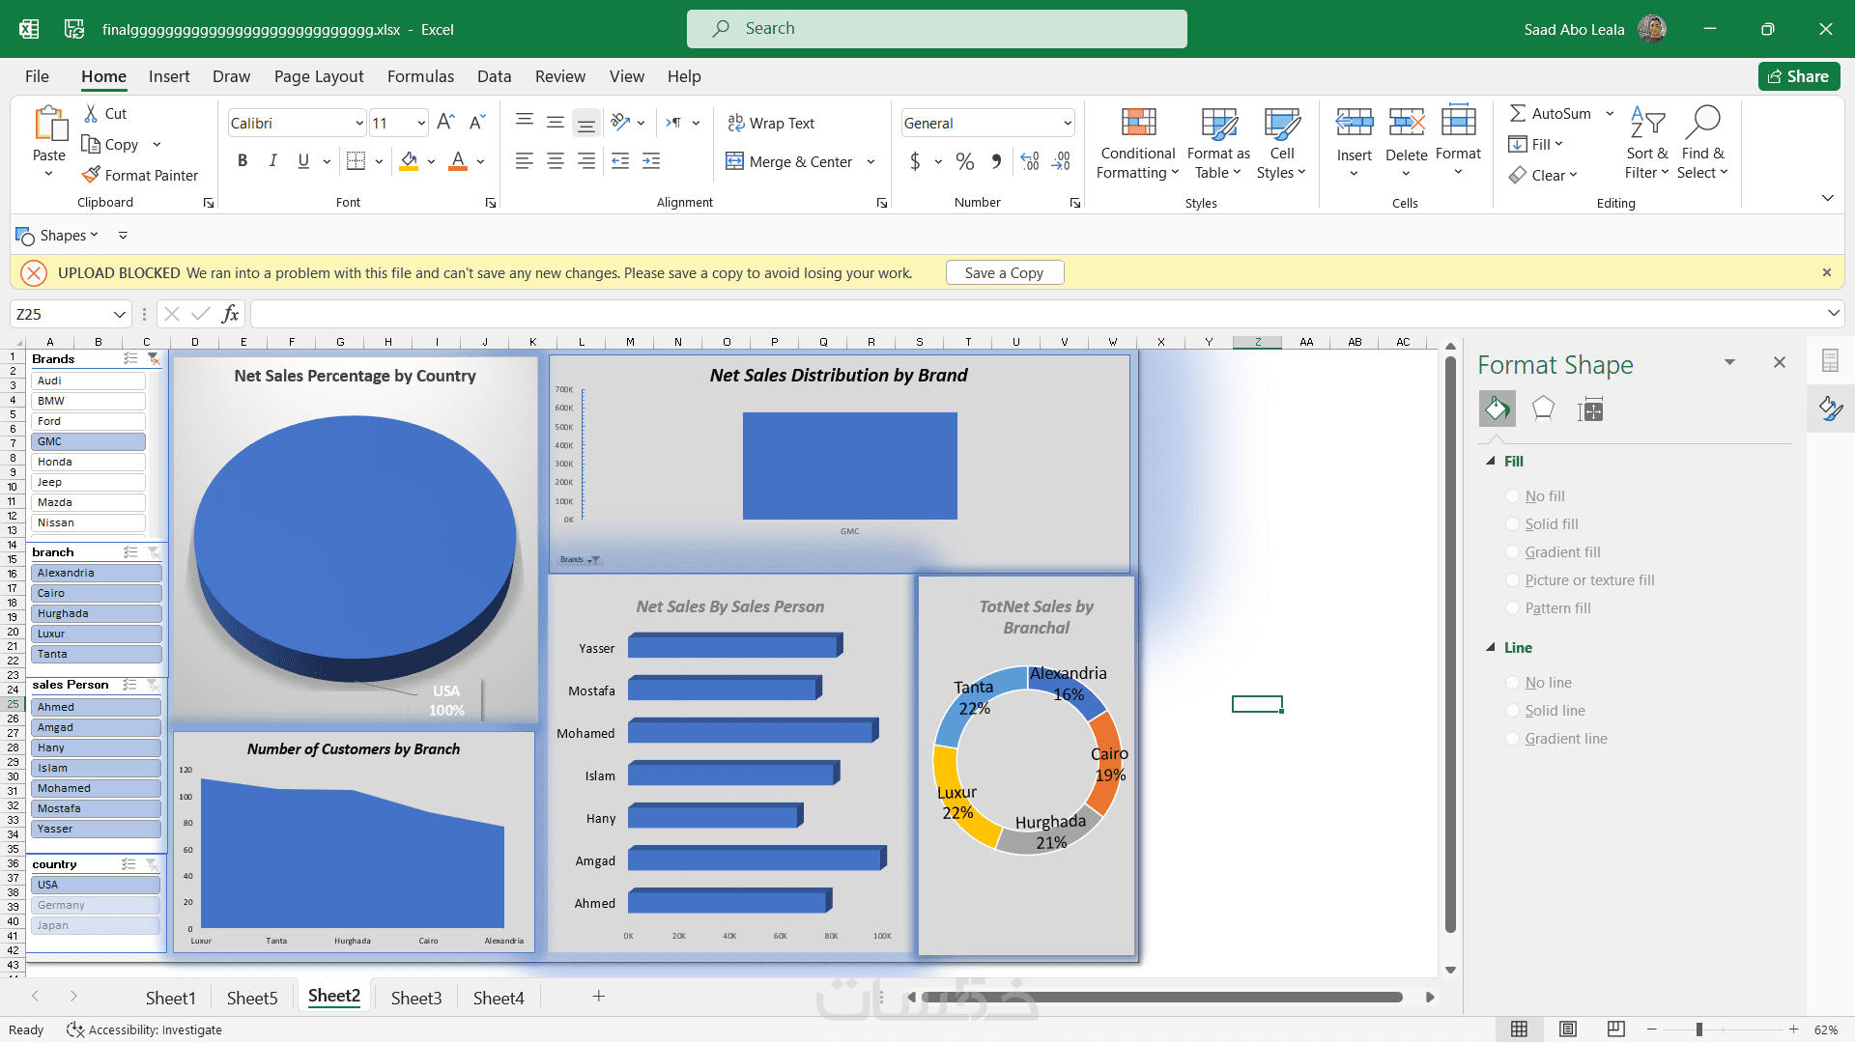The image size is (1855, 1043).
Task: Click the Wrap Text icon
Action: click(x=736, y=123)
